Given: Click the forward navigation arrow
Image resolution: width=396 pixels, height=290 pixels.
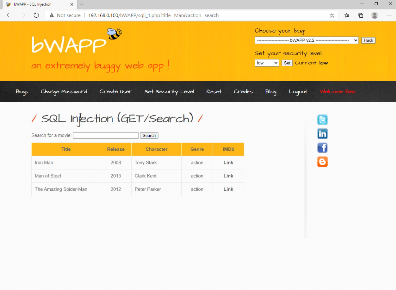Looking at the screenshot, I should click(23, 15).
